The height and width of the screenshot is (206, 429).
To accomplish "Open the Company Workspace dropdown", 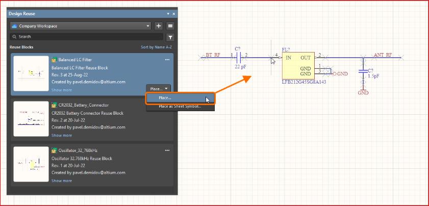I will click(x=81, y=26).
